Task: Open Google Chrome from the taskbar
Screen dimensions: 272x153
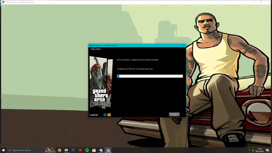Action: click(59, 150)
